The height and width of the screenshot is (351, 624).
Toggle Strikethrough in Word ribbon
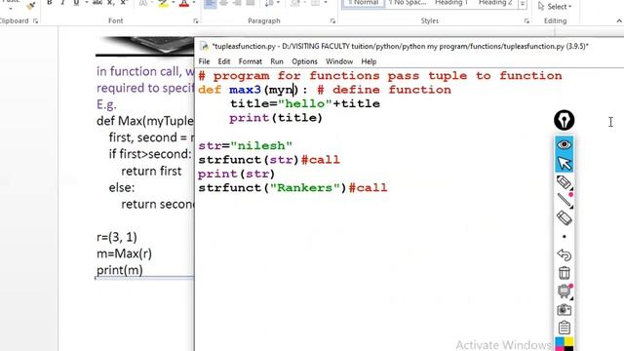click(97, 3)
